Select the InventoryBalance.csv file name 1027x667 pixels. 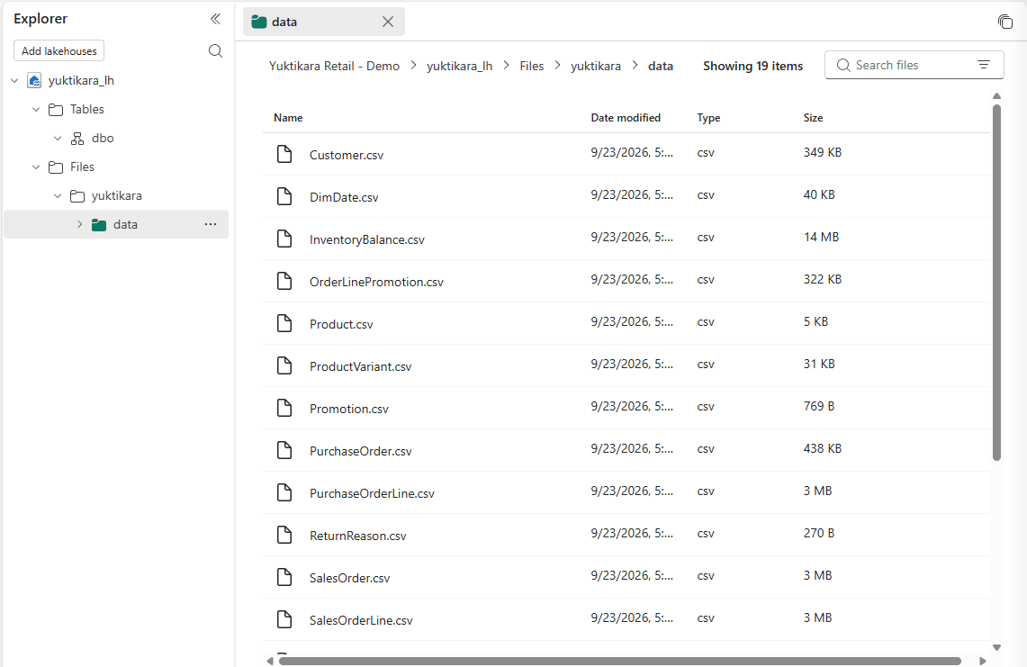click(367, 239)
